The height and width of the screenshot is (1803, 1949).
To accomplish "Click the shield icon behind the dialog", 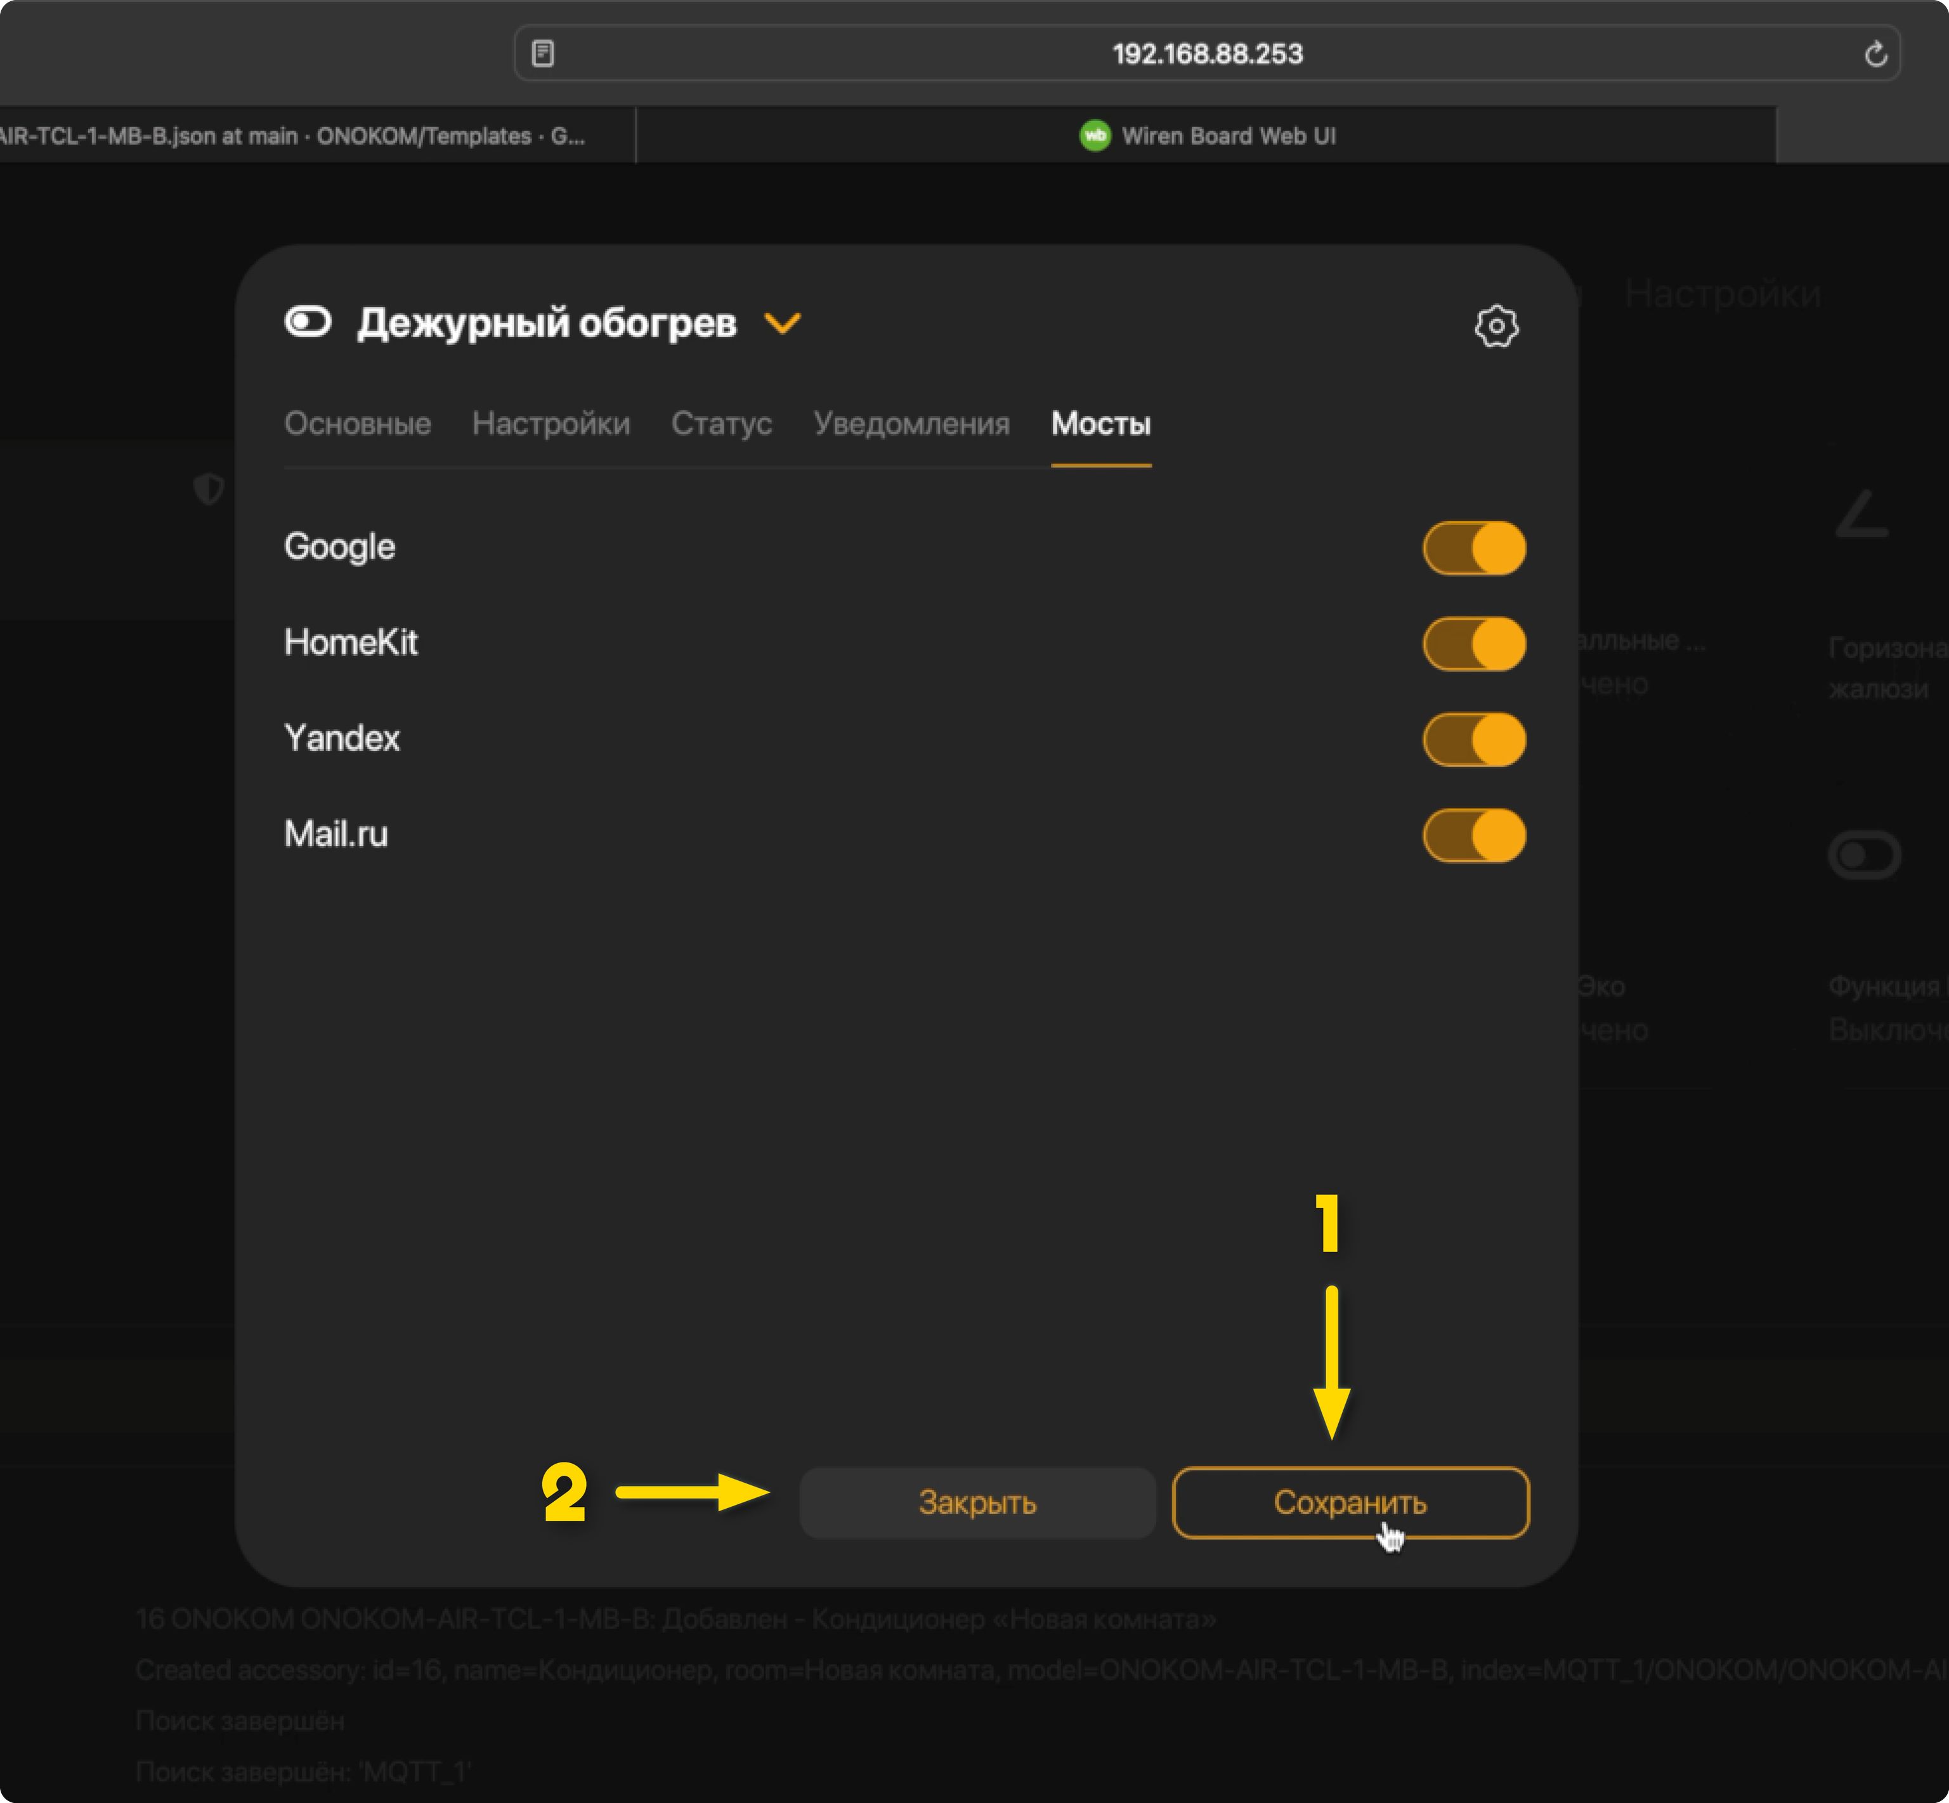I will (x=209, y=488).
